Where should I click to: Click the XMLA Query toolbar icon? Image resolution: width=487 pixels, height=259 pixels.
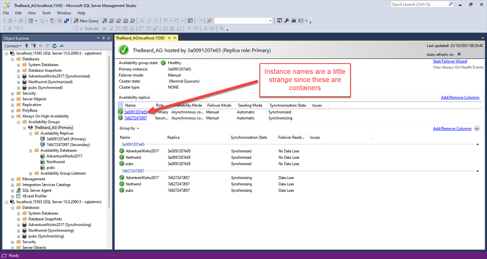(x=126, y=21)
